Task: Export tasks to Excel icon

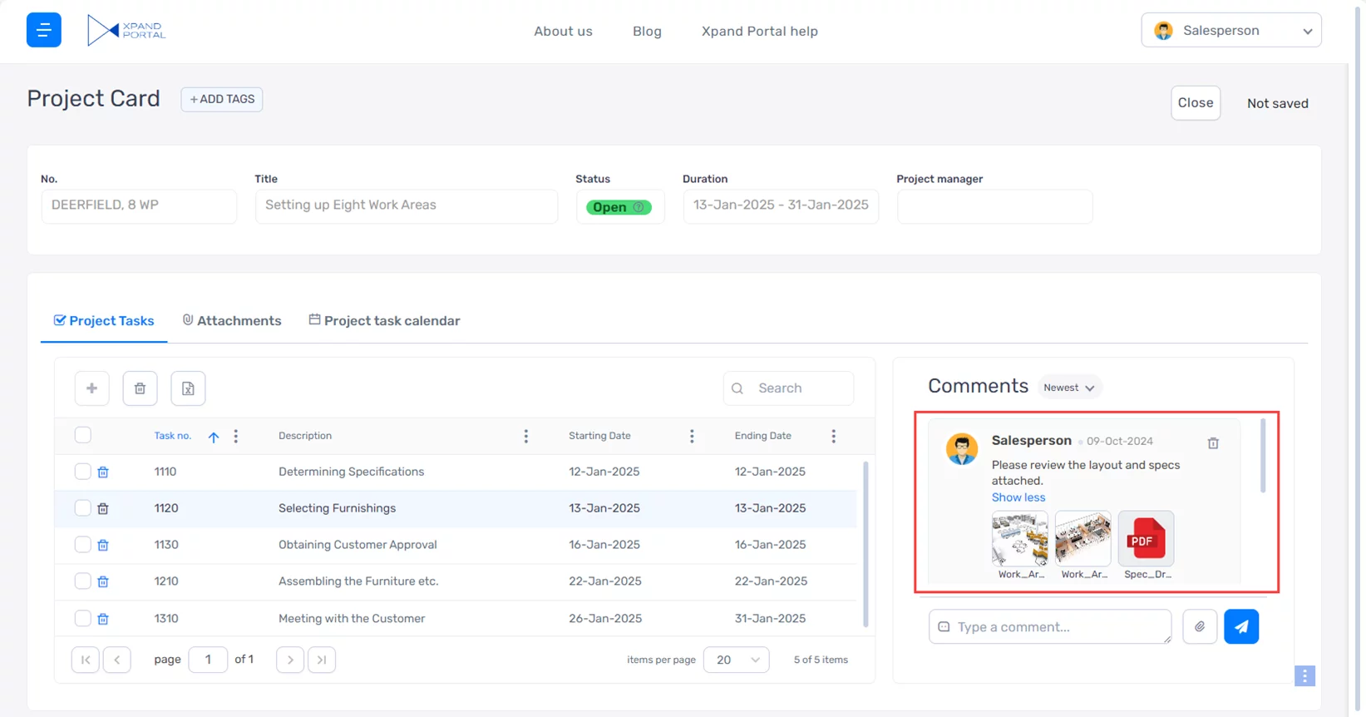Action: (188, 388)
